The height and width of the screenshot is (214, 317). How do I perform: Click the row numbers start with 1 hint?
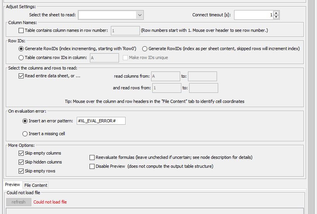tap(204, 30)
